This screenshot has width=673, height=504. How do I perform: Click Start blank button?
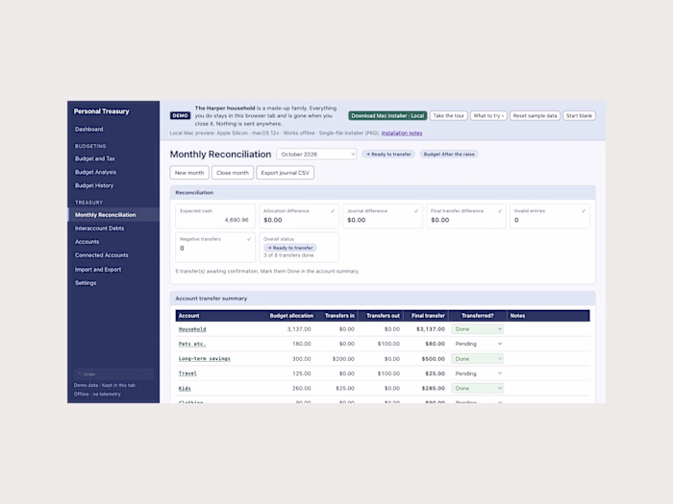click(579, 116)
